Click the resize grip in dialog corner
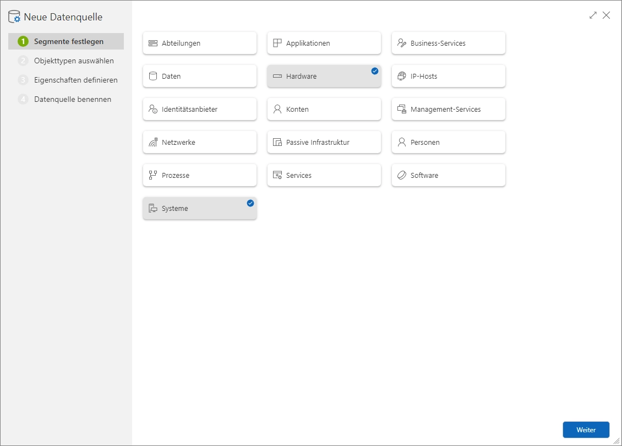The image size is (622, 446). click(x=616, y=440)
